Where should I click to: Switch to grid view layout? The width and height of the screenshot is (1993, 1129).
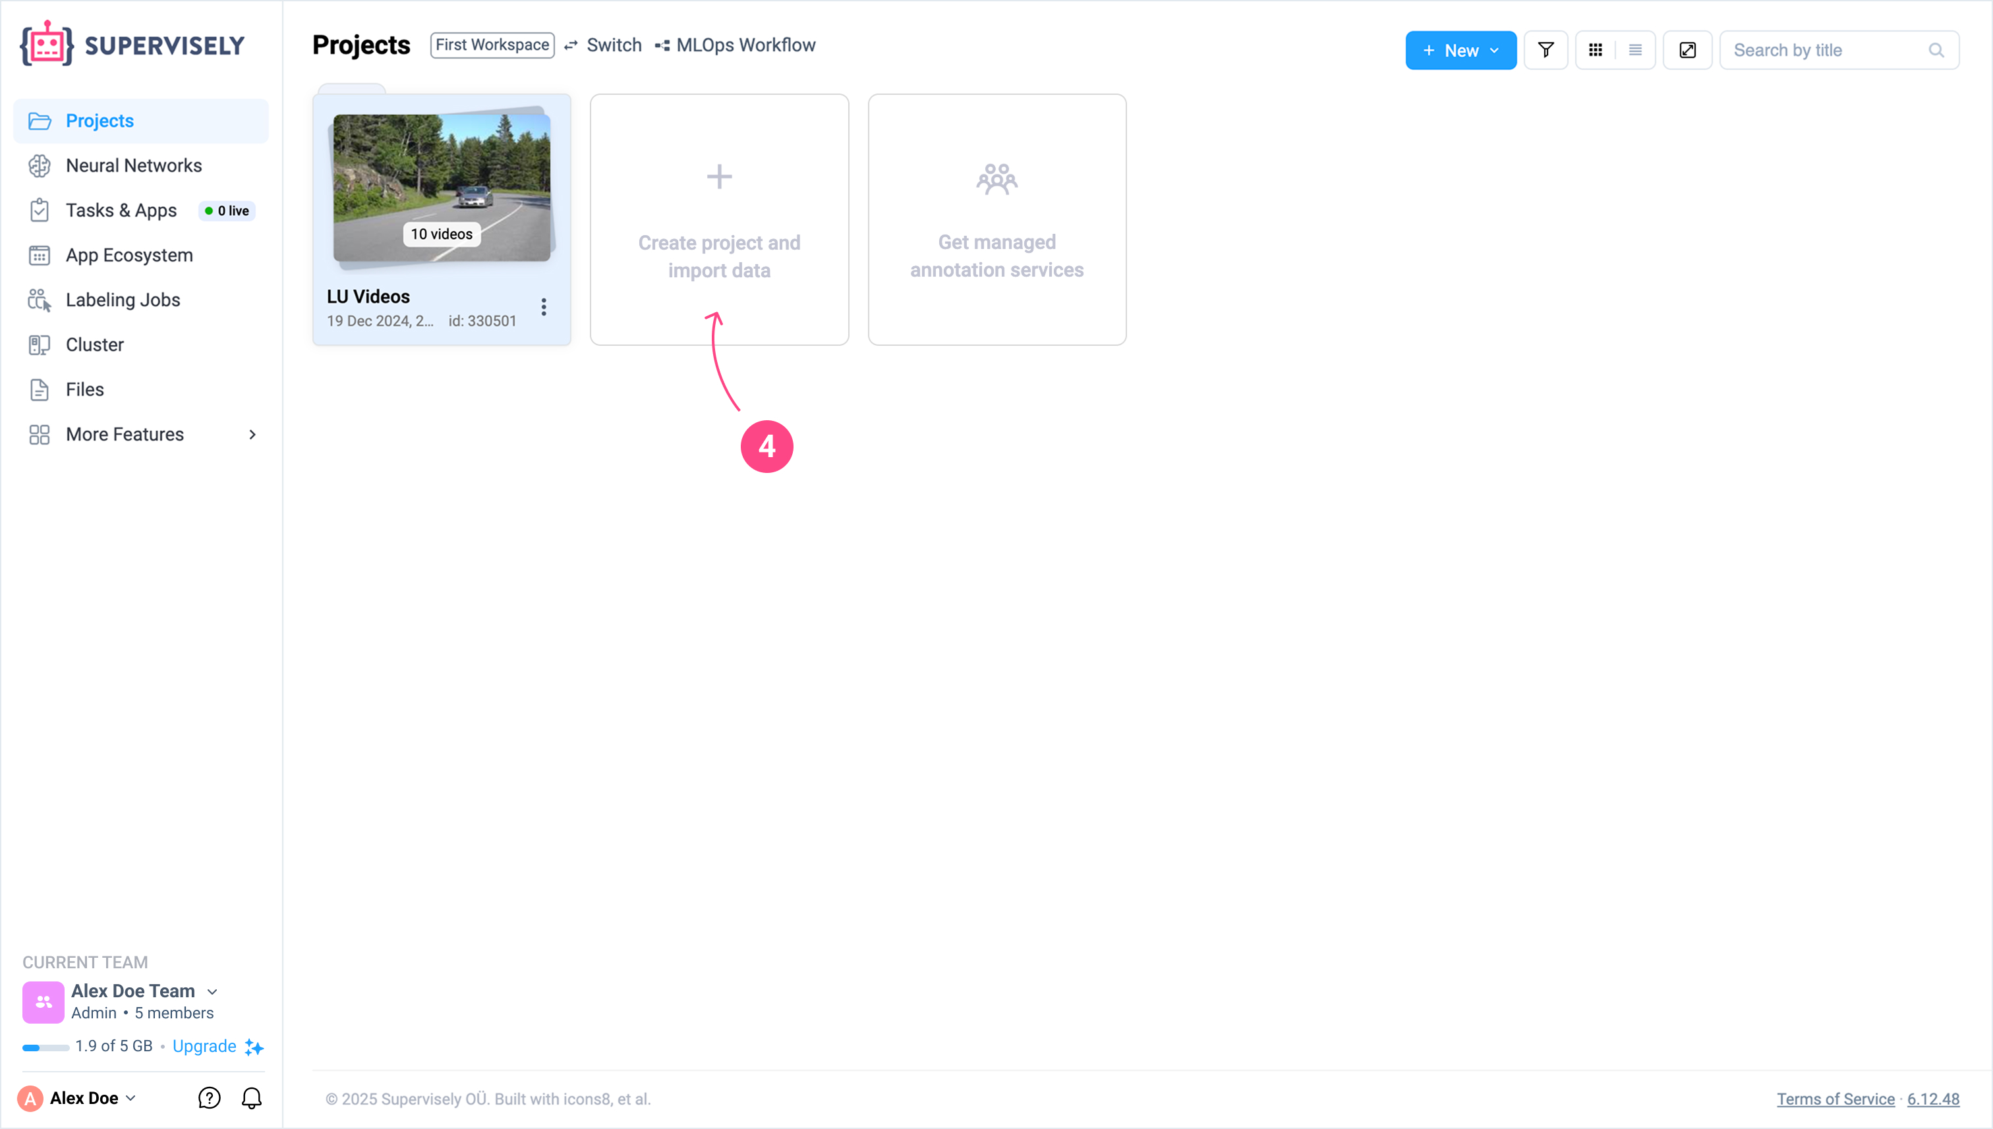[1595, 51]
